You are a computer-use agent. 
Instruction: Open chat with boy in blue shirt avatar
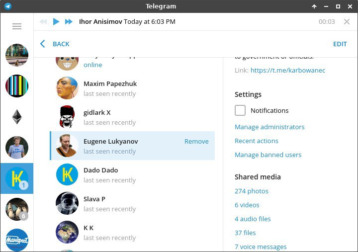click(x=17, y=148)
